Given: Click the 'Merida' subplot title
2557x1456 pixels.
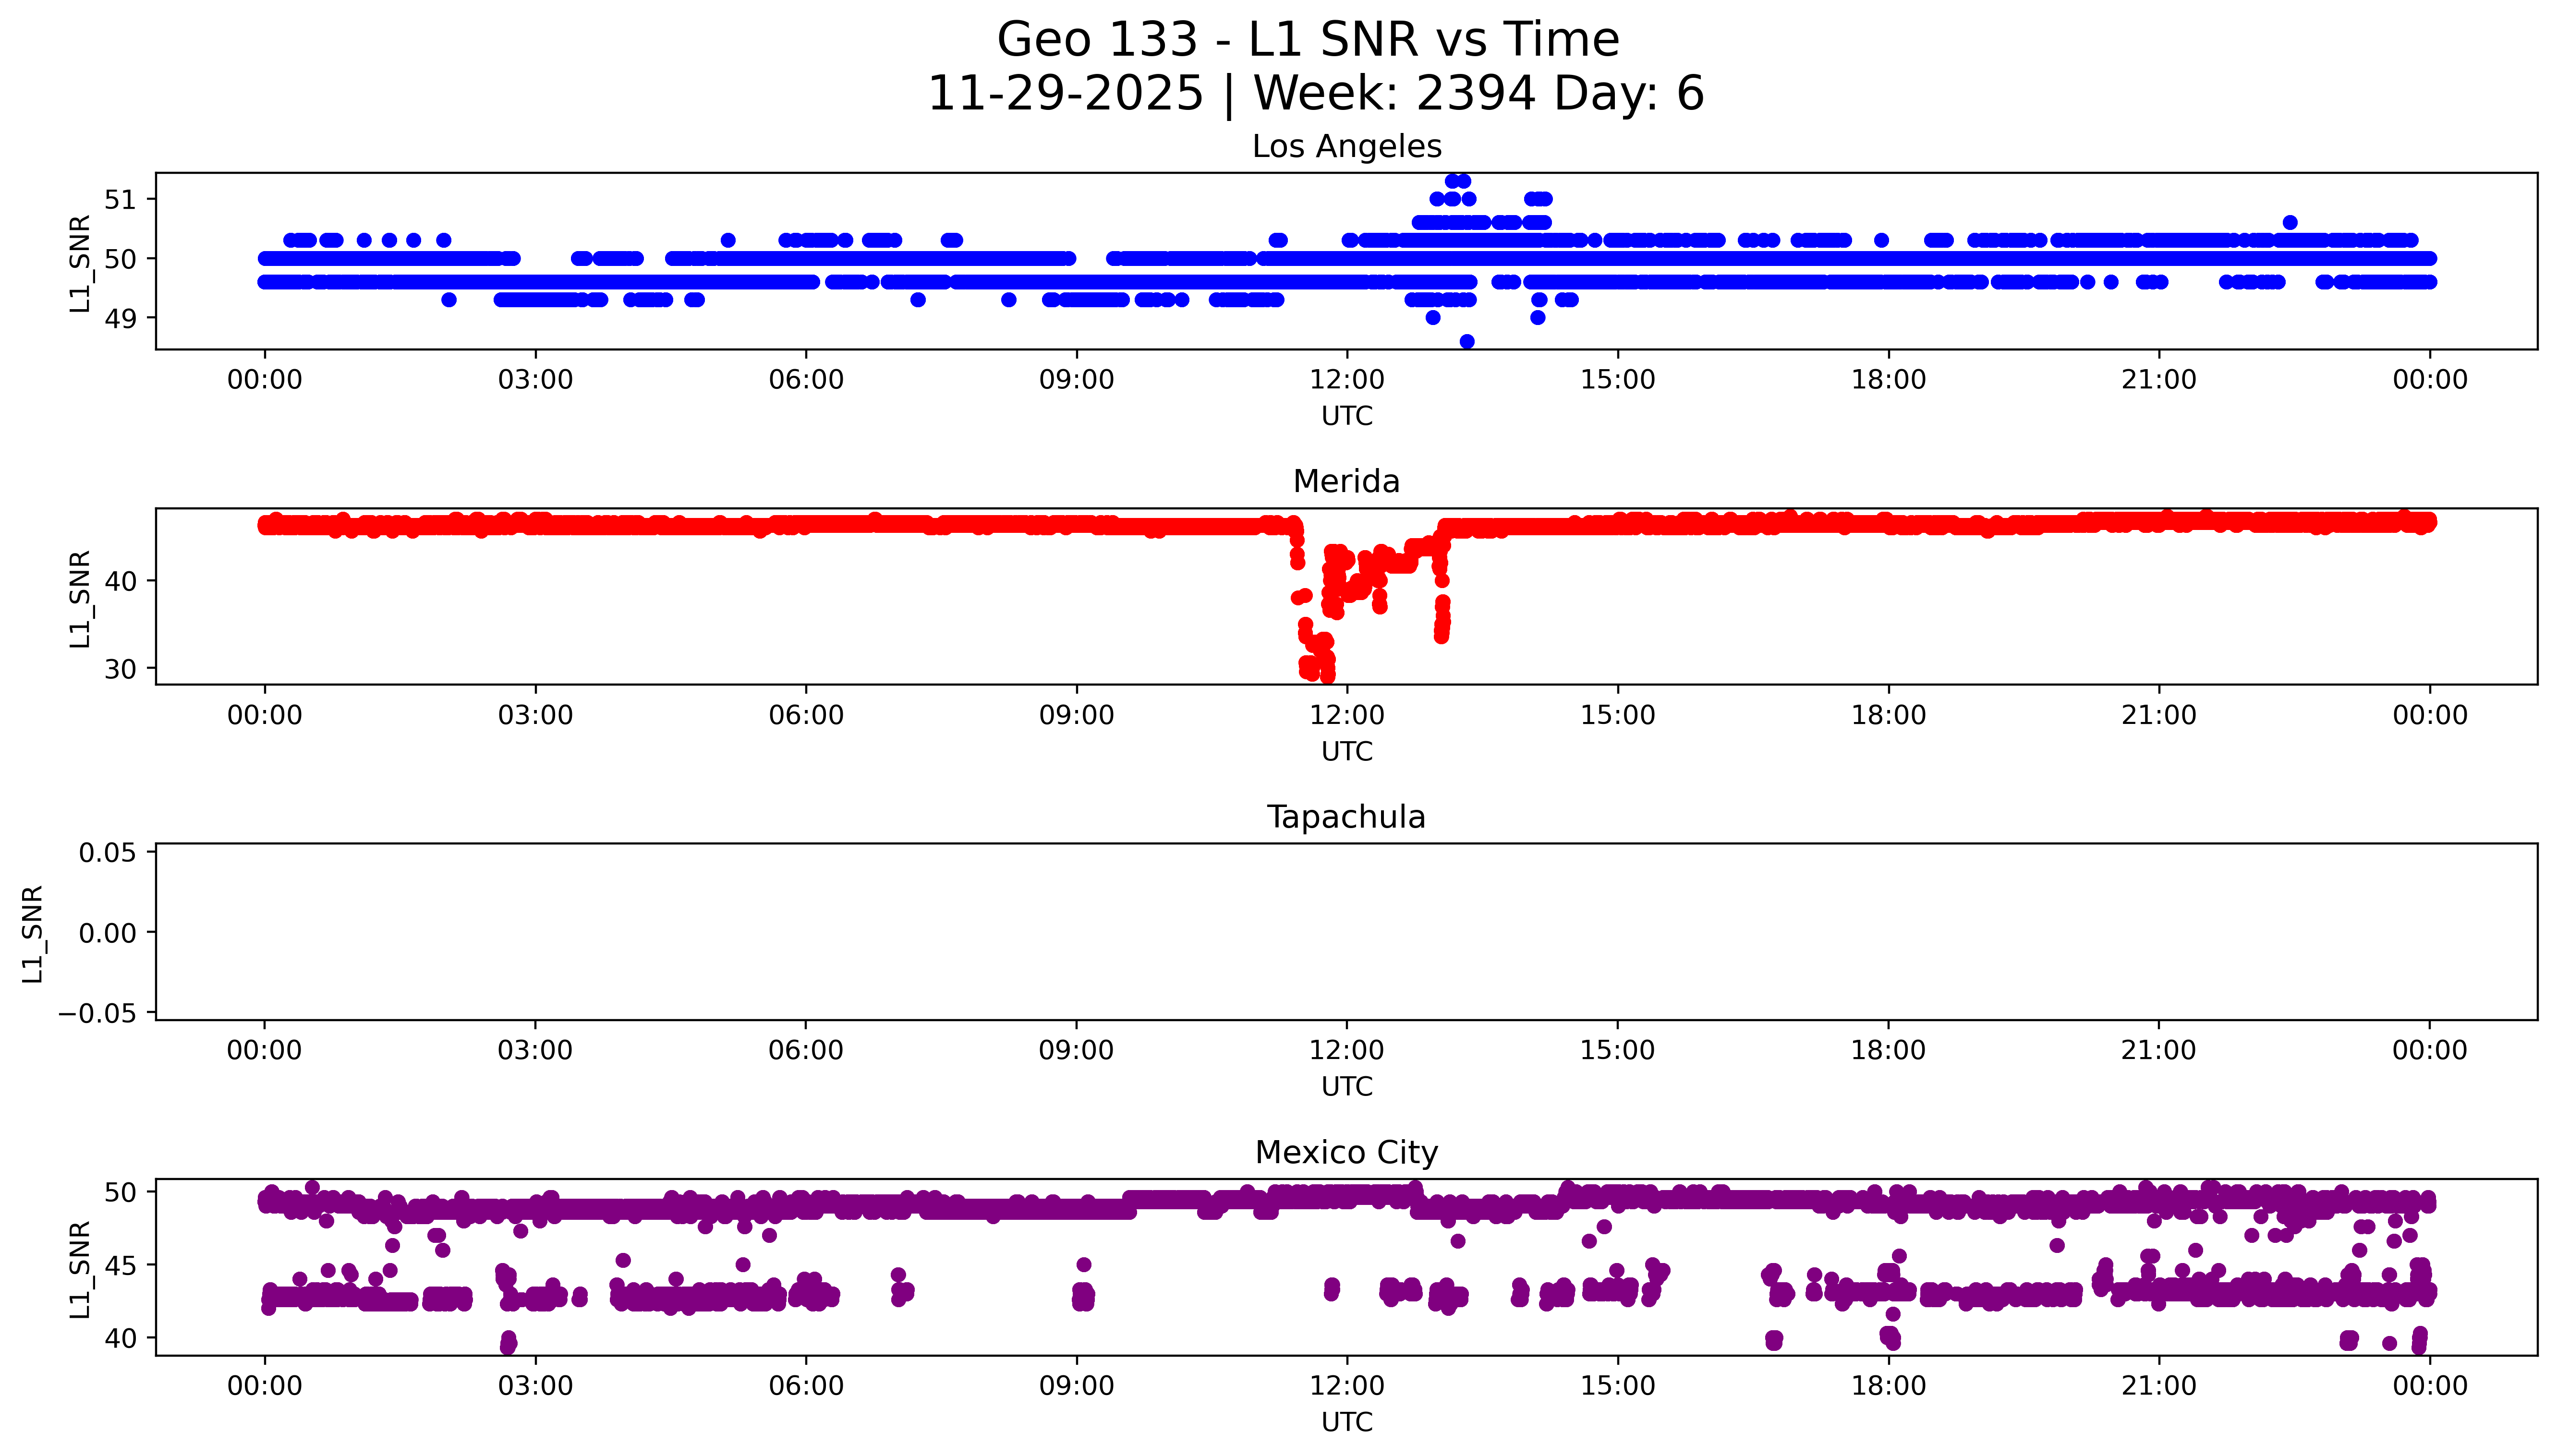Looking at the screenshot, I should click(1346, 482).
